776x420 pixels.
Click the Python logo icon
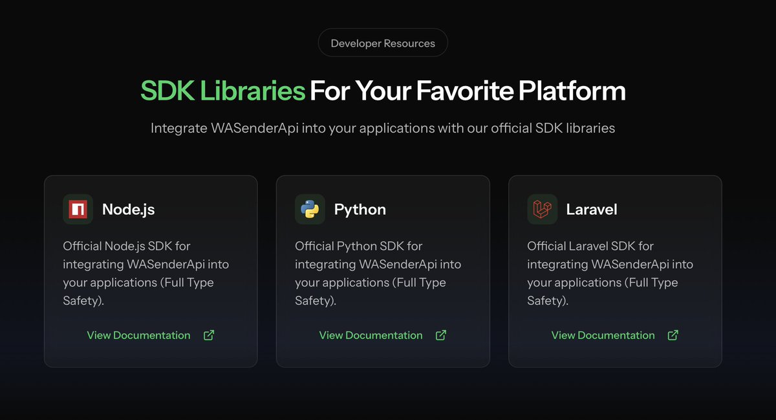coord(310,209)
